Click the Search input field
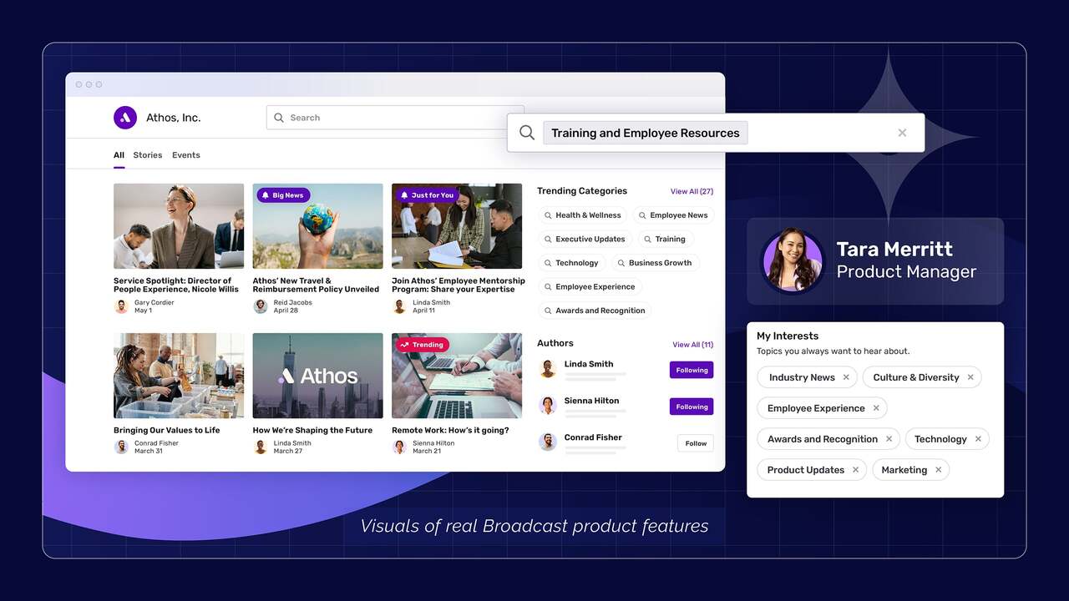This screenshot has height=601, width=1069. pos(395,118)
